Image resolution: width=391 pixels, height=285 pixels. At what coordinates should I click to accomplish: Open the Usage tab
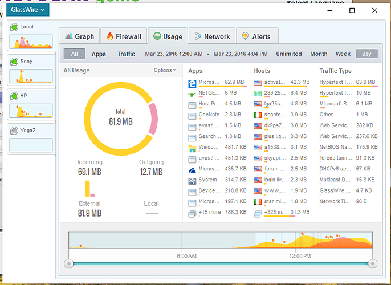pyautogui.click(x=167, y=36)
